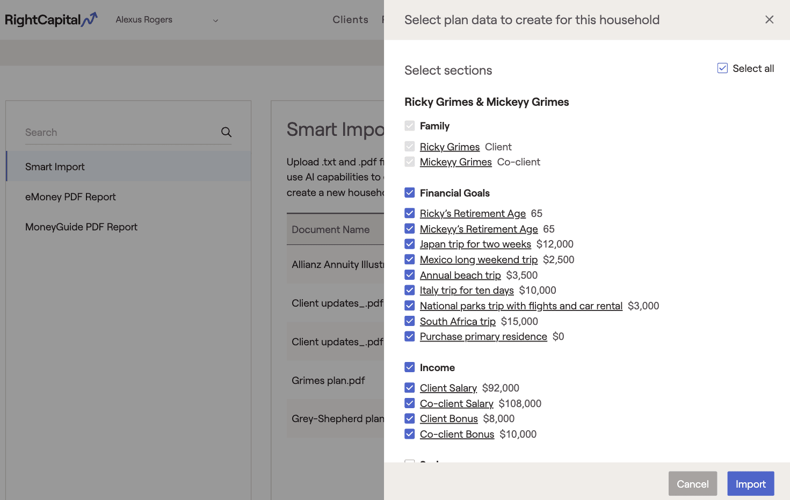Select MoneyGuide PDF Report in sidebar
The width and height of the screenshot is (790, 500).
(128, 227)
